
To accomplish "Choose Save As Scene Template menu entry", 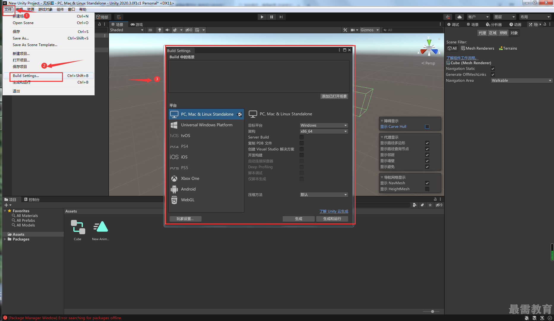I will pos(48,45).
